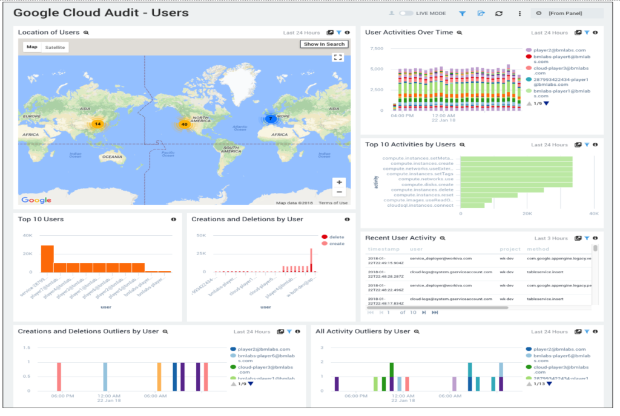Viewport: 620px width, 416px height.
Task: Toggle cloud-player3@bmlabs.com in All Activity Outliers legend
Action: pyautogui.click(x=558, y=370)
